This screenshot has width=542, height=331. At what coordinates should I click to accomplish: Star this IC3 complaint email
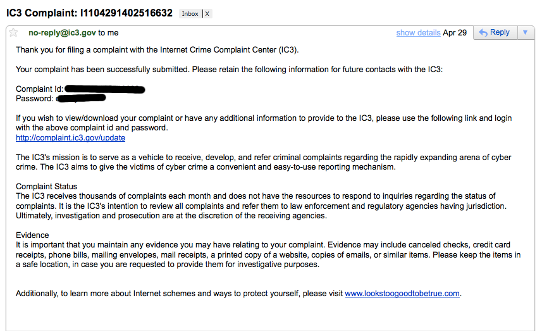pyautogui.click(x=13, y=32)
